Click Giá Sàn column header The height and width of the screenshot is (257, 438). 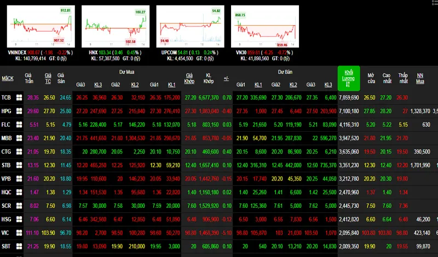pyautogui.click(x=61, y=78)
